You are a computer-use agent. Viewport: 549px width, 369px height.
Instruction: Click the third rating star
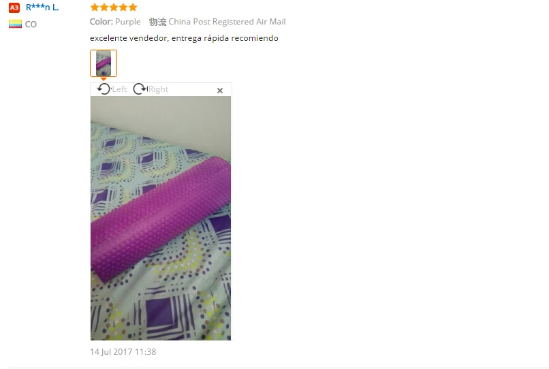(114, 7)
